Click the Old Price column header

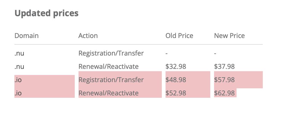coord(179,36)
